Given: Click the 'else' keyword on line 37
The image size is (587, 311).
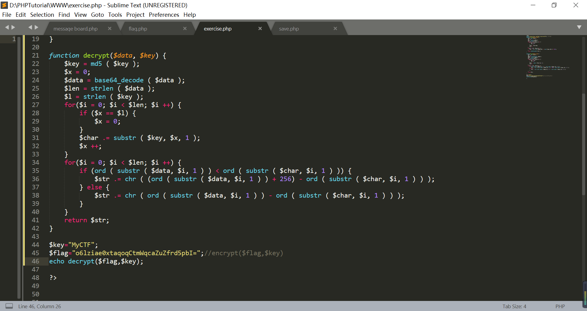Looking at the screenshot, I should point(94,187).
